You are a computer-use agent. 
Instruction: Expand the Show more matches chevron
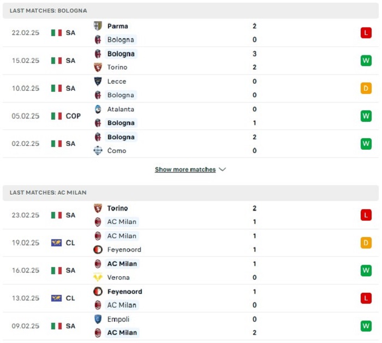(x=223, y=169)
